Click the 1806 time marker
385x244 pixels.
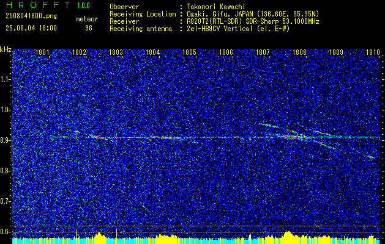(x=226, y=52)
